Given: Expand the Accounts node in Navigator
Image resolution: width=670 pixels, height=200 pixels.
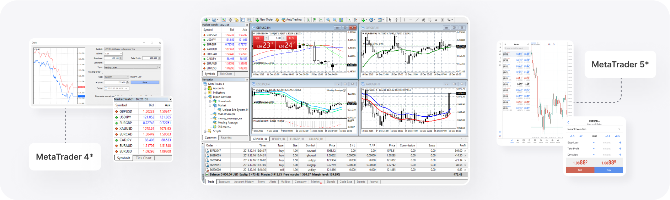Looking at the screenshot, I should coord(205,88).
